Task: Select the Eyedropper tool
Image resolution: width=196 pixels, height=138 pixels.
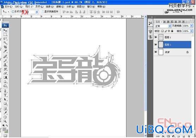Action: (5, 113)
